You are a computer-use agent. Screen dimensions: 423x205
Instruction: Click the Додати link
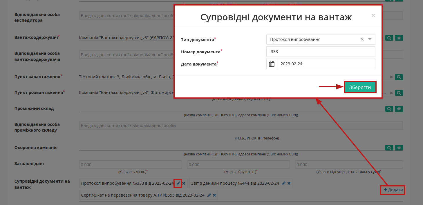coord(393,190)
